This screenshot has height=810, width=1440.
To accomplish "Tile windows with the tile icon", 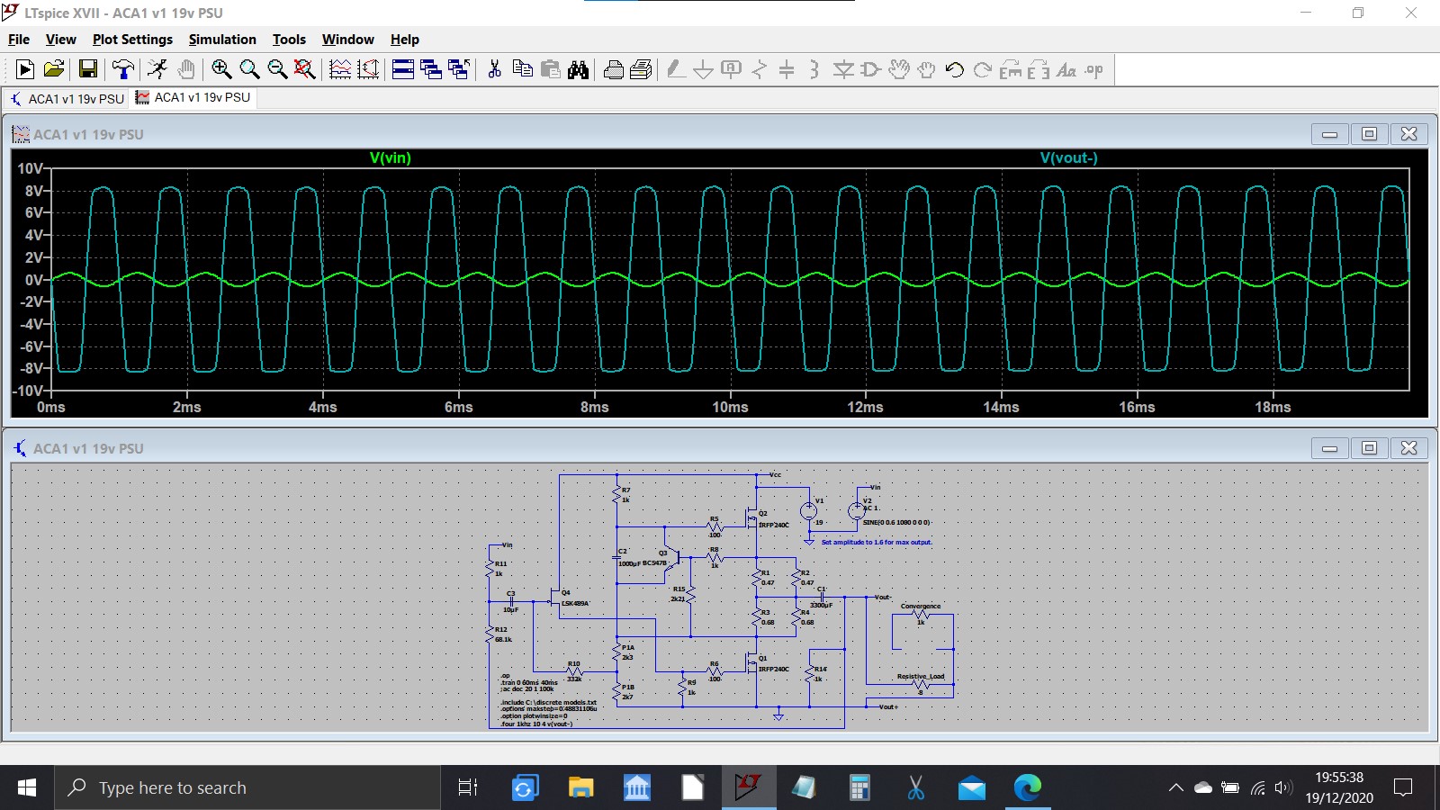I will 403,69.
